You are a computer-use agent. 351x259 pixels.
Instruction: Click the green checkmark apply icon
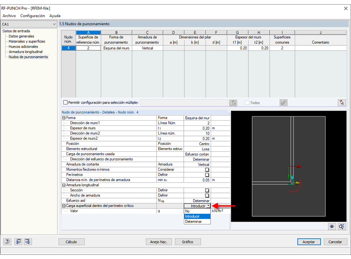pyautogui.click(x=284, y=103)
